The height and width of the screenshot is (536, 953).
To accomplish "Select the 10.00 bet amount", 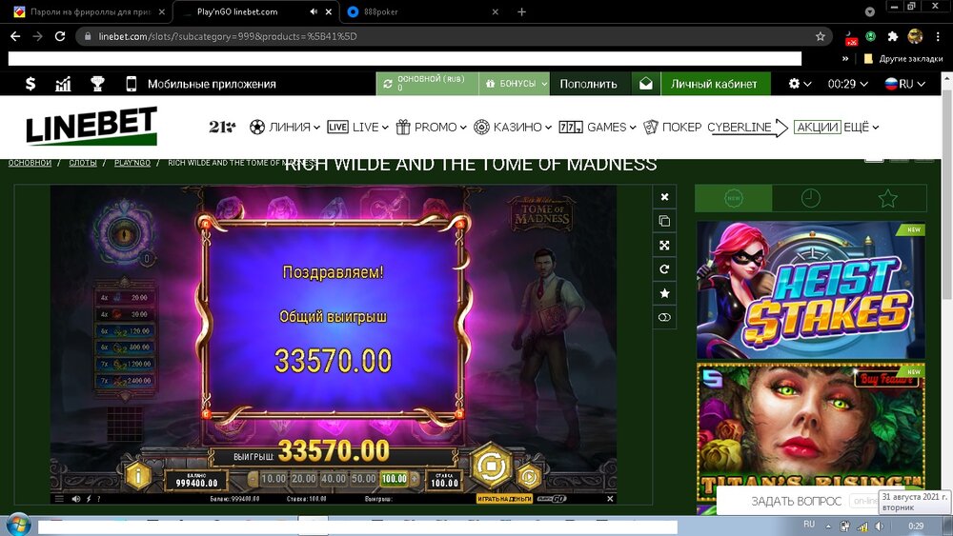I will (x=273, y=479).
